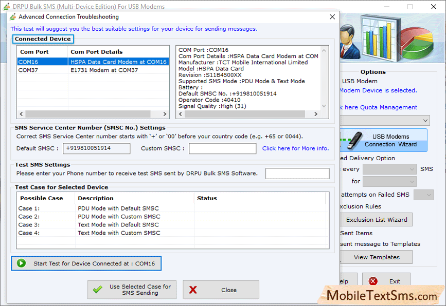
Task: Expand the dropdown under Quota Management
Action: click(x=425, y=120)
